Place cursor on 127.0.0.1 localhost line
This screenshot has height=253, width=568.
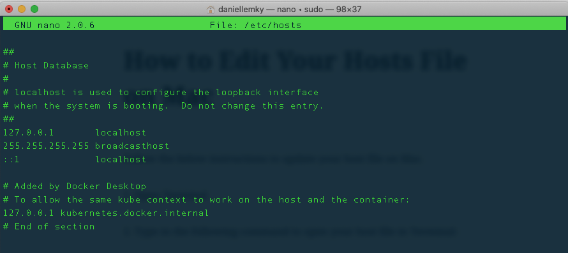74,133
